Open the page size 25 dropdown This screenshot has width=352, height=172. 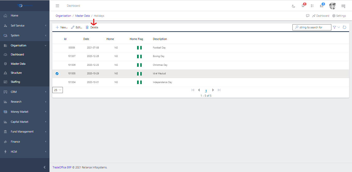(x=57, y=90)
